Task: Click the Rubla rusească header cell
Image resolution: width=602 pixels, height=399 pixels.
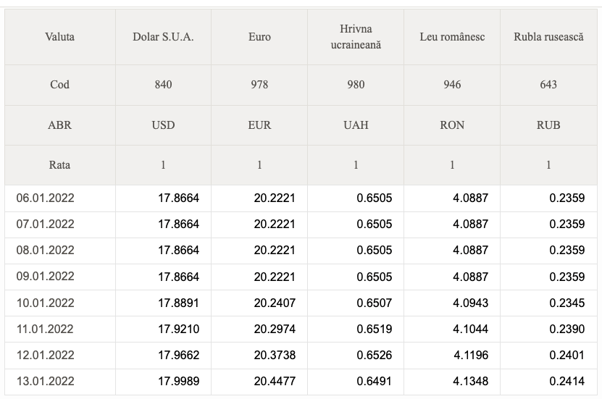Action: tap(548, 37)
